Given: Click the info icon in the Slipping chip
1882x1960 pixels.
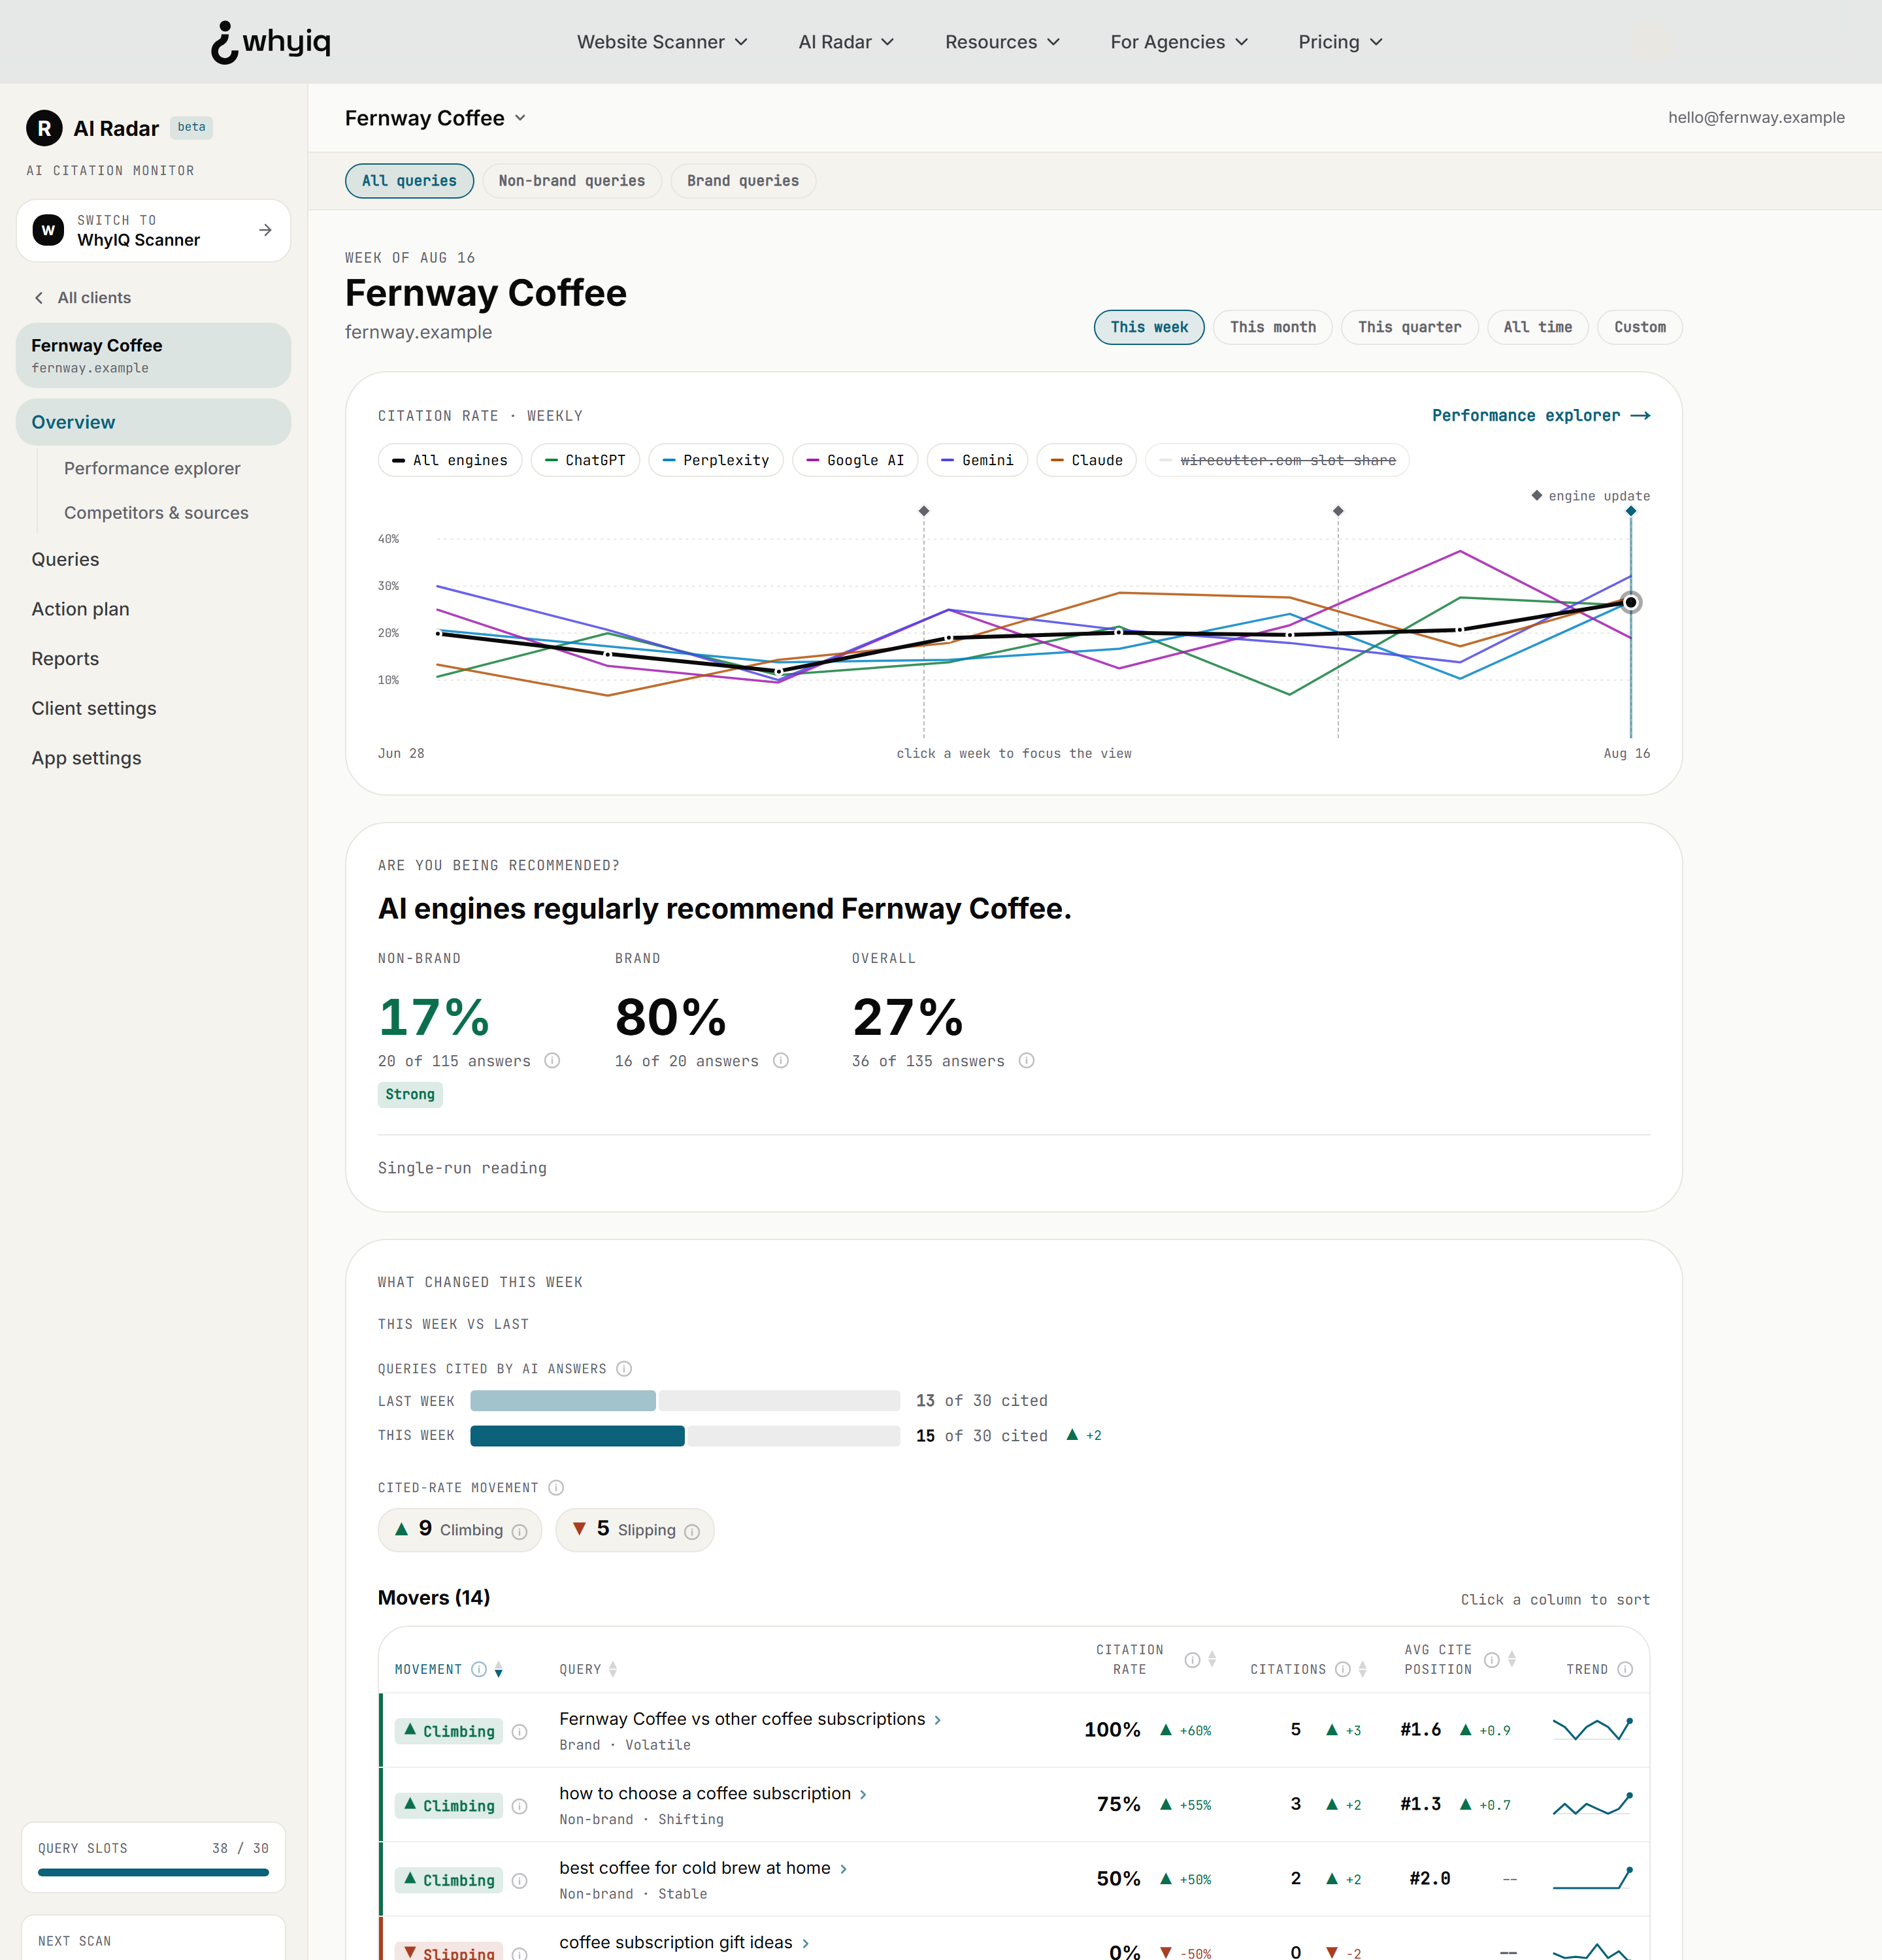Looking at the screenshot, I should 692,1531.
